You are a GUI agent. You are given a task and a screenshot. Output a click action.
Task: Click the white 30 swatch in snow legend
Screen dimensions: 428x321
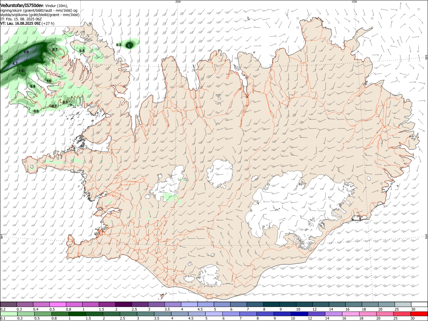(x=419, y=305)
